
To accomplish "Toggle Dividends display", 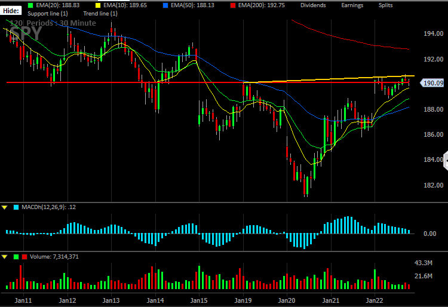I will click(x=313, y=5).
